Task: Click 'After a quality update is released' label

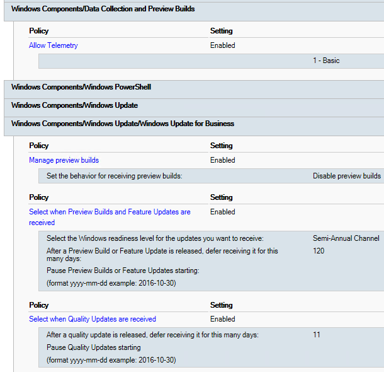Action: (152, 335)
